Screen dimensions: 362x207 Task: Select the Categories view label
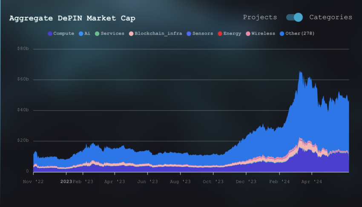331,17
